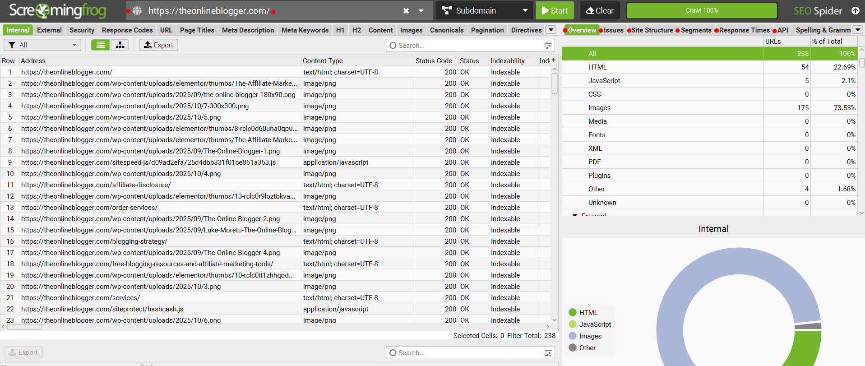This screenshot has height=366, width=865.
Task: Click the globe icon in the URL bar
Action: coord(137,11)
